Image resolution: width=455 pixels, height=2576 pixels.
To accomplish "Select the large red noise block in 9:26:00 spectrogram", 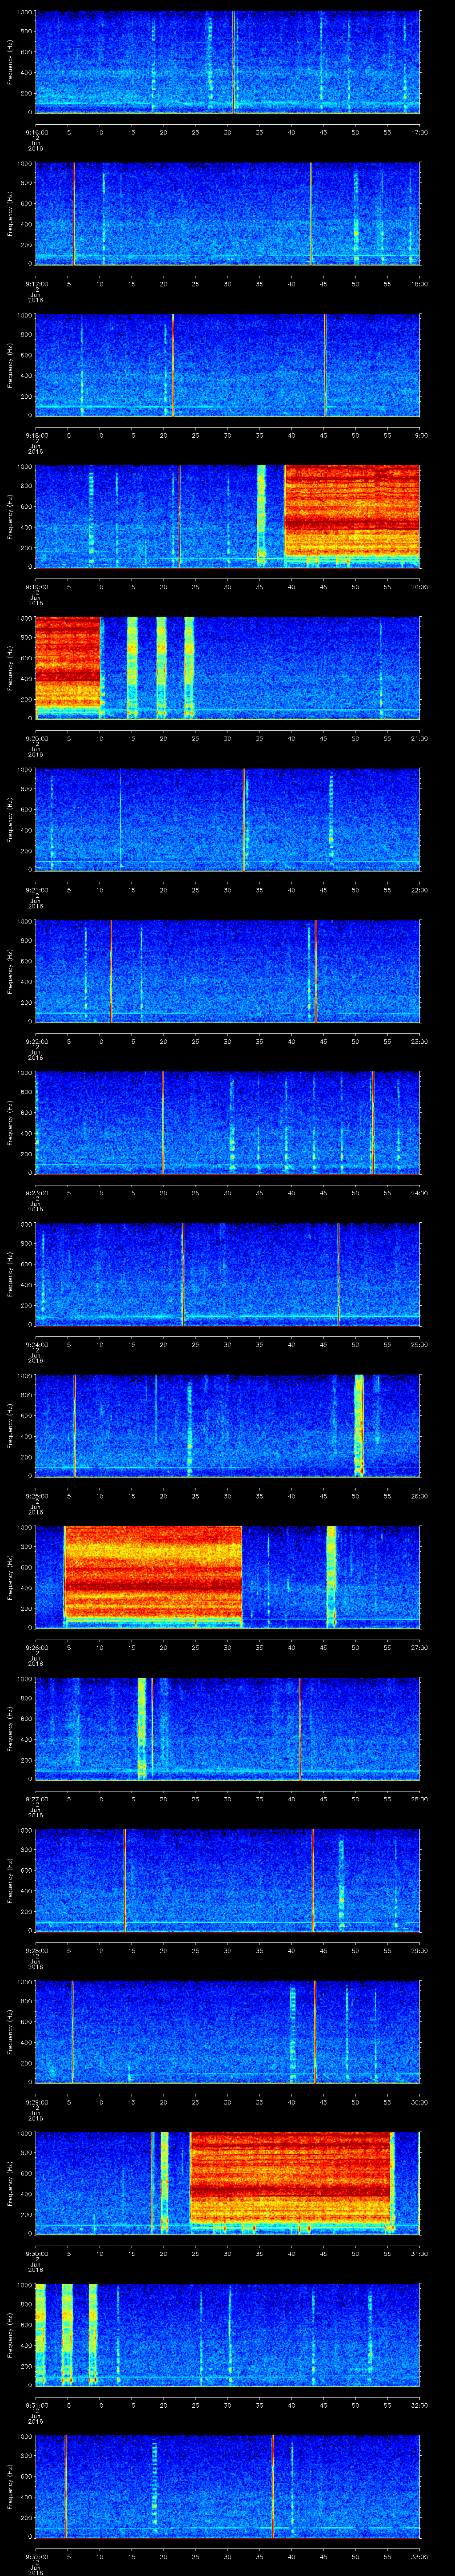I will [x=153, y=1572].
